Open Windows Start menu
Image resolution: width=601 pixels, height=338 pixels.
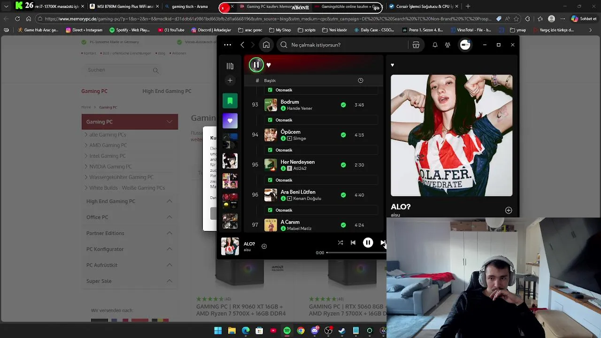(x=218, y=330)
